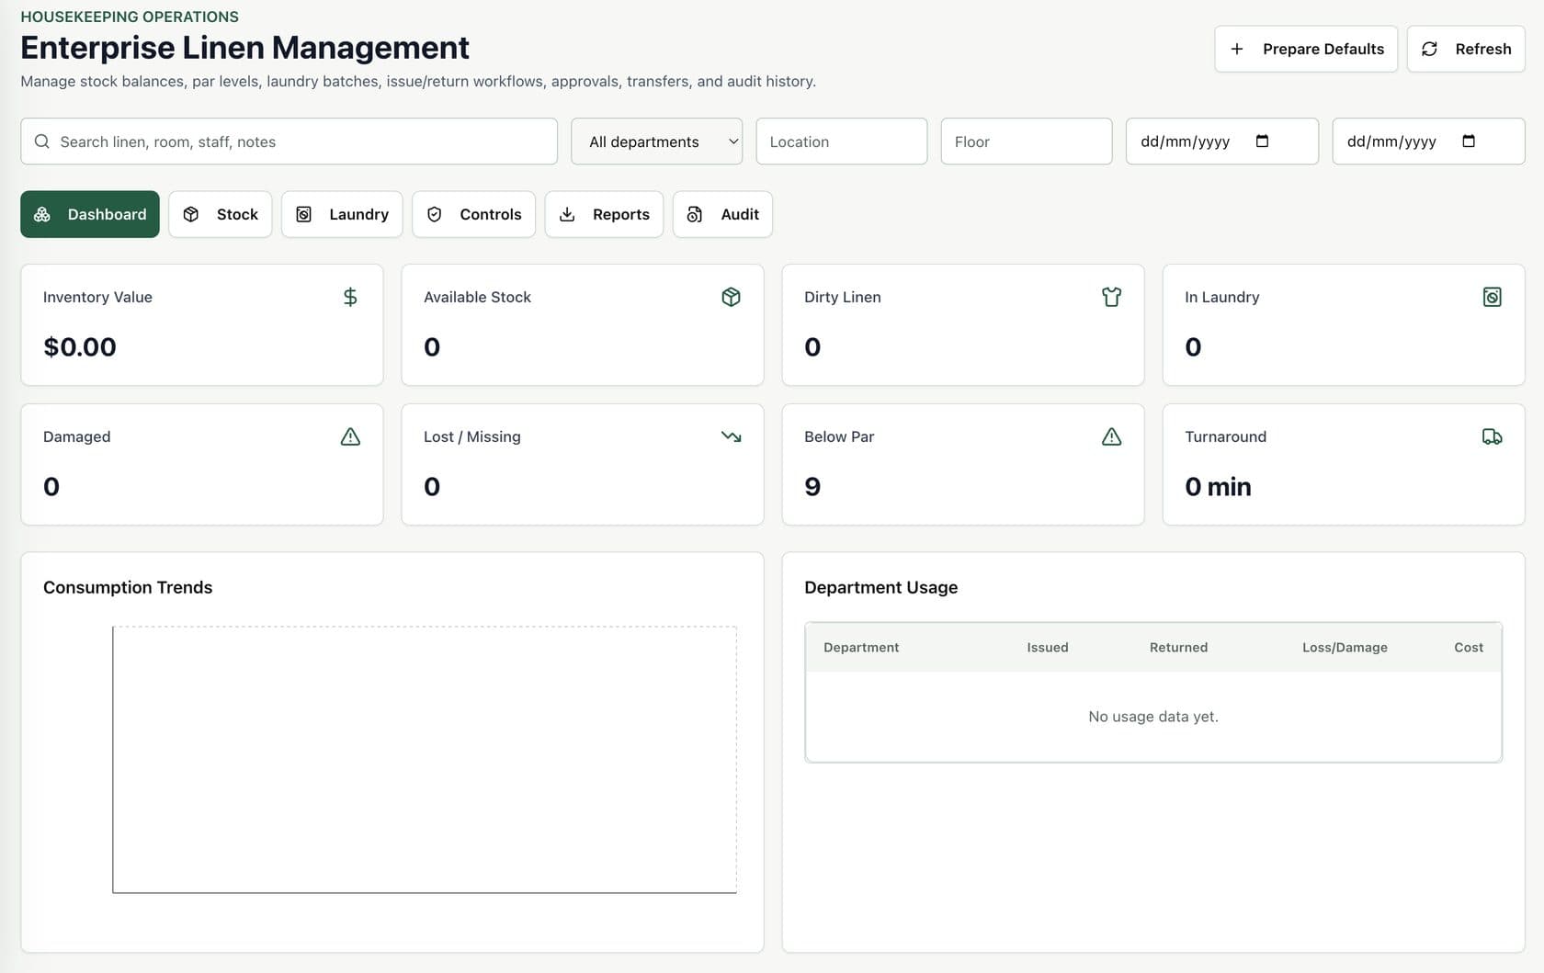Open the second date field's calendar picker icon
1544x973 pixels.
coord(1469,141)
